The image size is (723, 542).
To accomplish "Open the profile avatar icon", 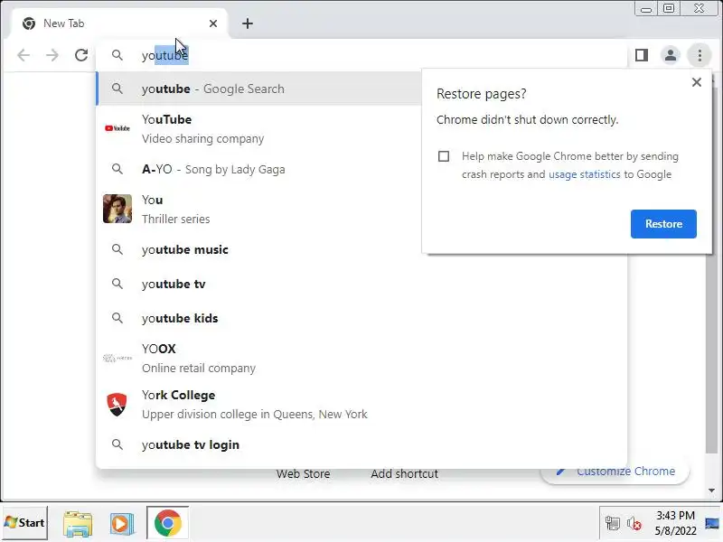I will [671, 55].
